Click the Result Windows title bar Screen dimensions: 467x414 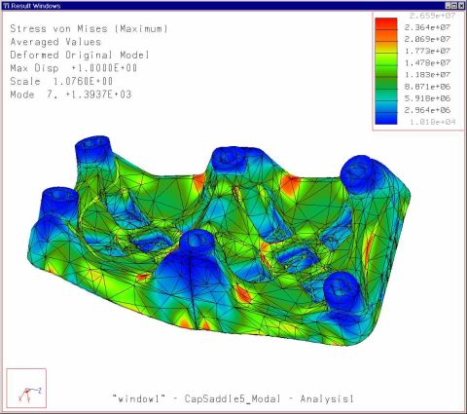[233, 6]
